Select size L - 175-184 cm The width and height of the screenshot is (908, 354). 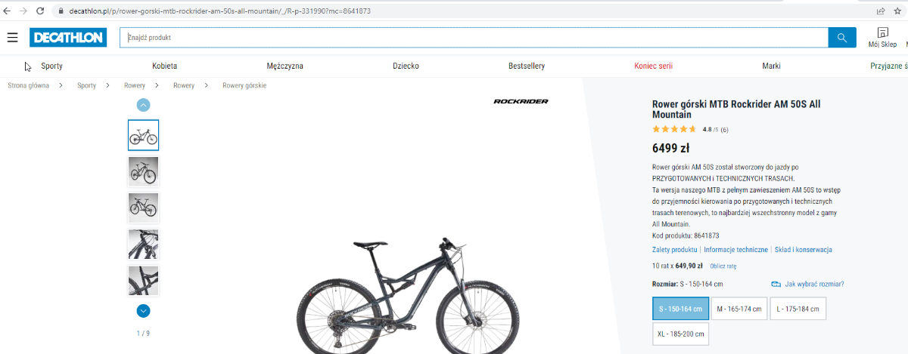click(x=798, y=309)
